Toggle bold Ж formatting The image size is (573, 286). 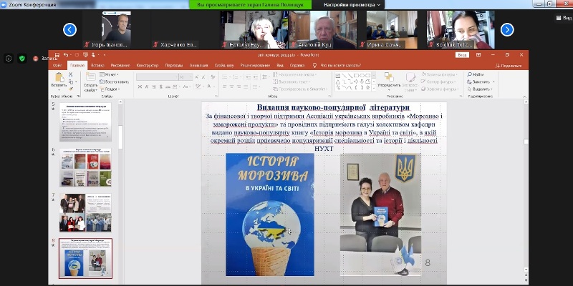coord(140,87)
